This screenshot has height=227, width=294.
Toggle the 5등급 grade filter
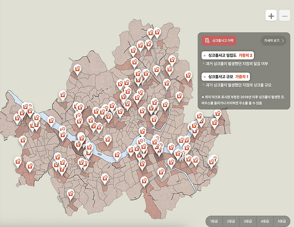281,221
